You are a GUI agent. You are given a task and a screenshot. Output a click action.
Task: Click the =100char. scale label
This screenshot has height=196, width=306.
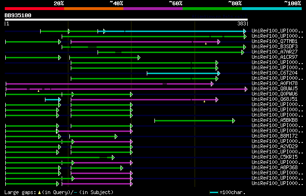[232, 193]
